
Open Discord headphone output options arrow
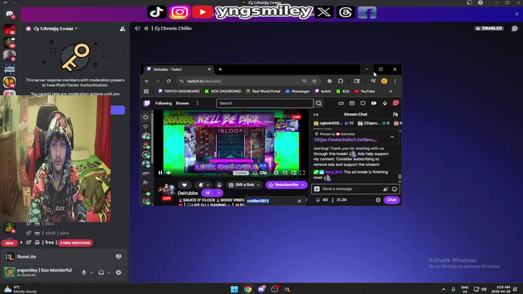point(109,272)
